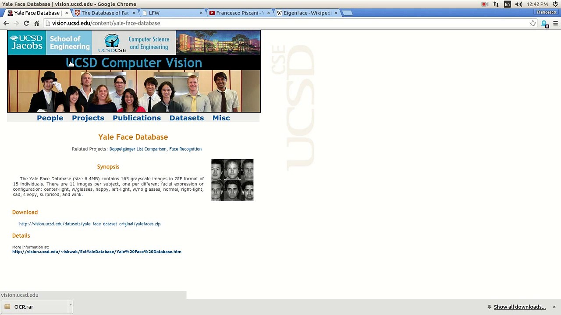The image size is (561, 315).
Task: Follow the Doppelgänger List Comparison link
Action: [x=138, y=149]
